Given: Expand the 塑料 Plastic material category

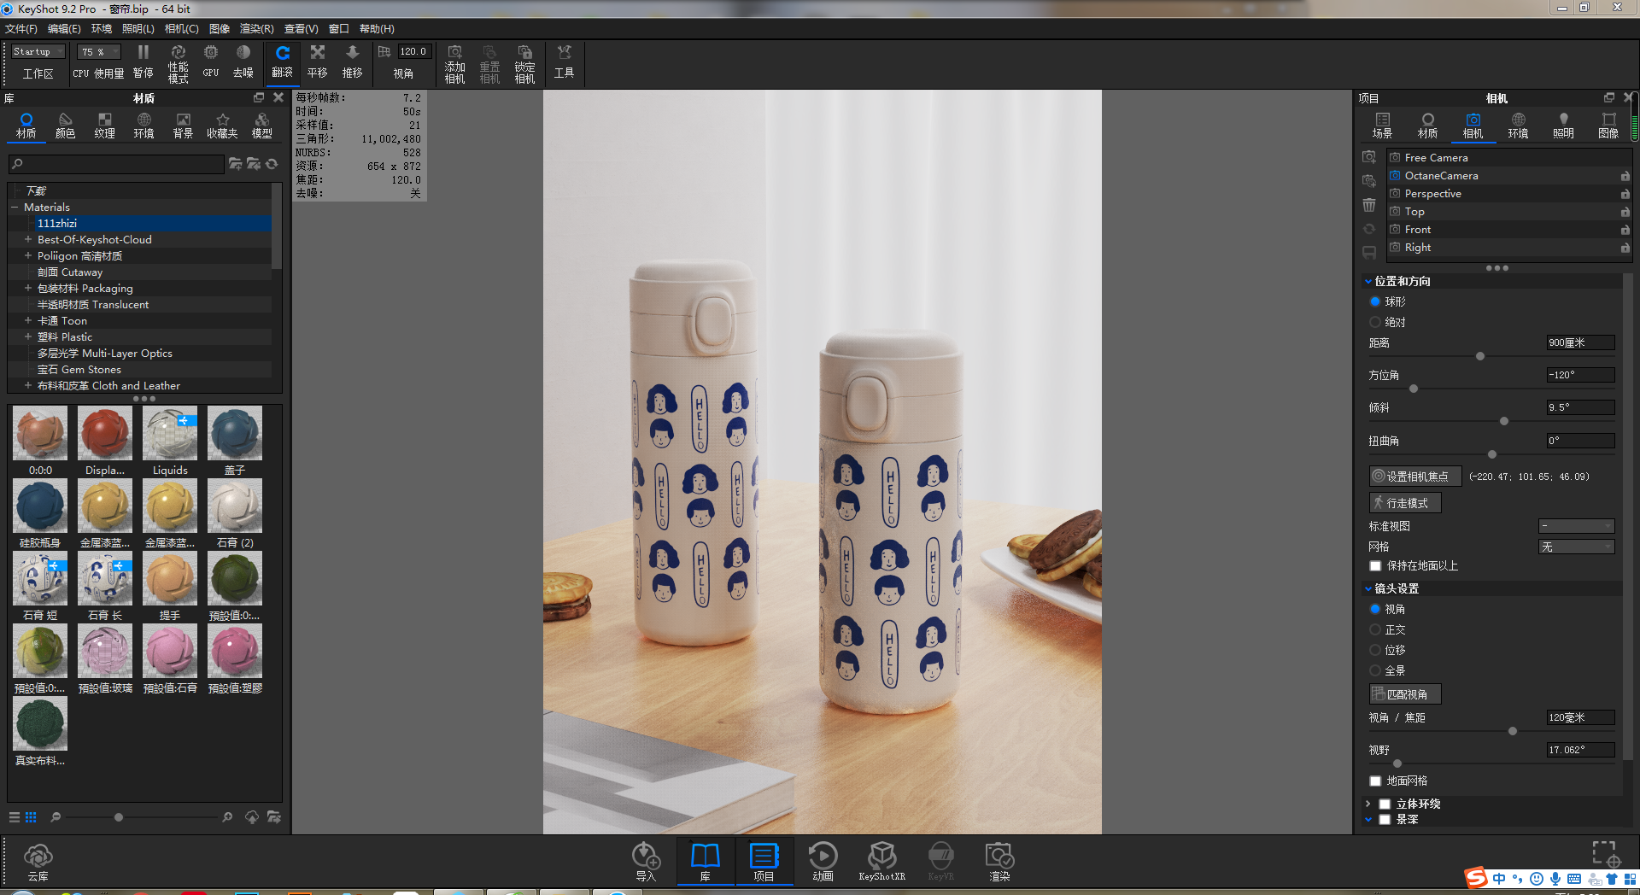Looking at the screenshot, I should pyautogui.click(x=28, y=336).
